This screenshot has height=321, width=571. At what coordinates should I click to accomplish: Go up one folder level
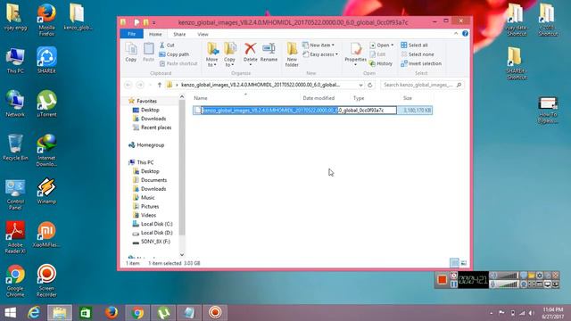click(x=159, y=85)
